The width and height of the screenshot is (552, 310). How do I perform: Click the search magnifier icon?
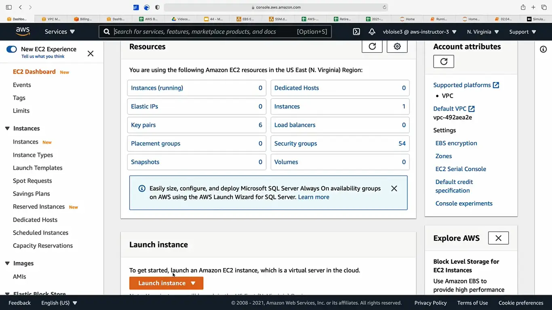107,31
